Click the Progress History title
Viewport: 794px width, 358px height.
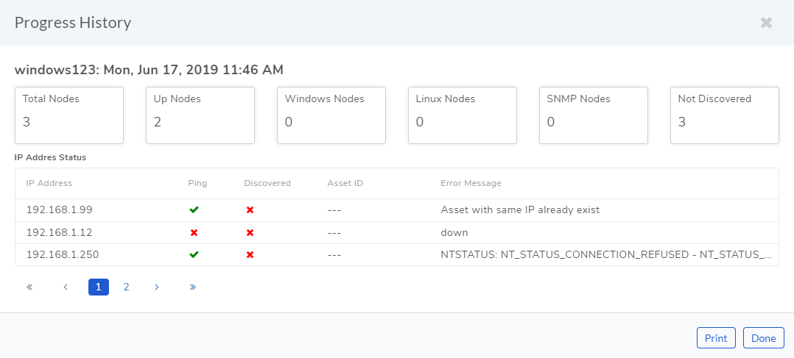(73, 23)
